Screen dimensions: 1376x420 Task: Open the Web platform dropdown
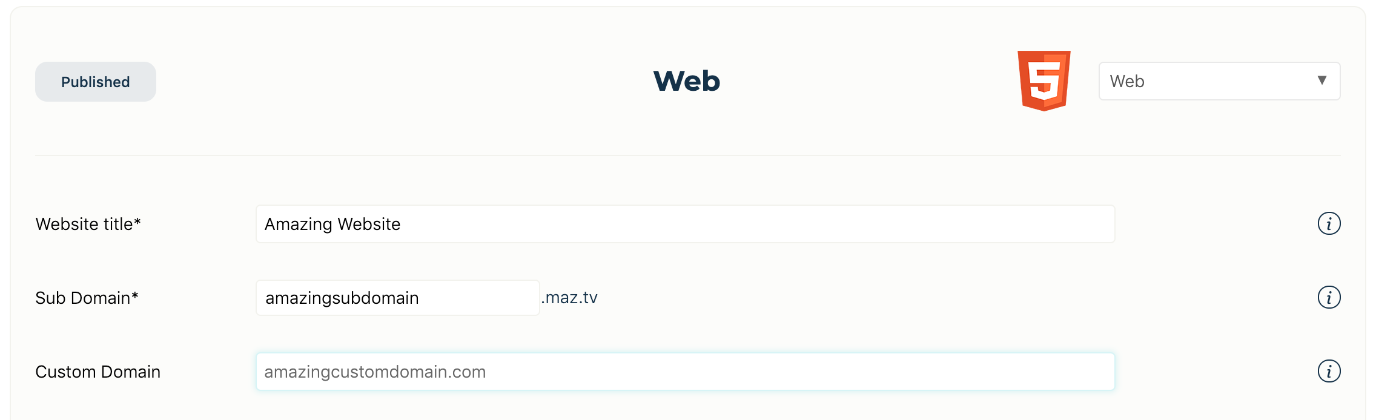[1219, 81]
